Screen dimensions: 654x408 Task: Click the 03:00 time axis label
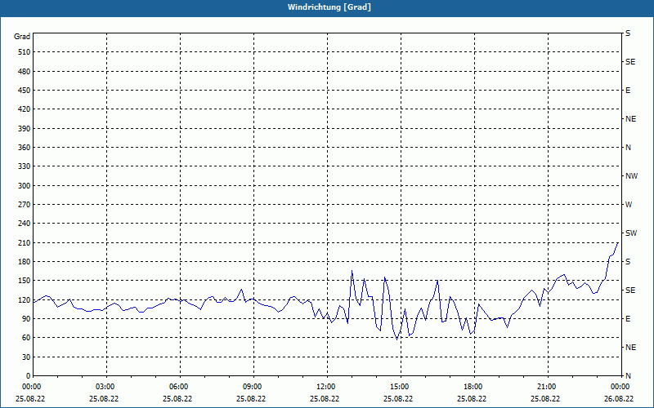107,386
